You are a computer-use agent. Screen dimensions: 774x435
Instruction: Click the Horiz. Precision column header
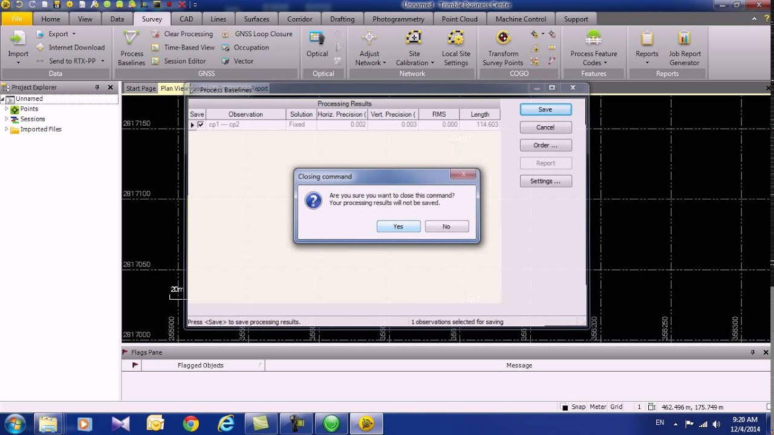click(342, 114)
